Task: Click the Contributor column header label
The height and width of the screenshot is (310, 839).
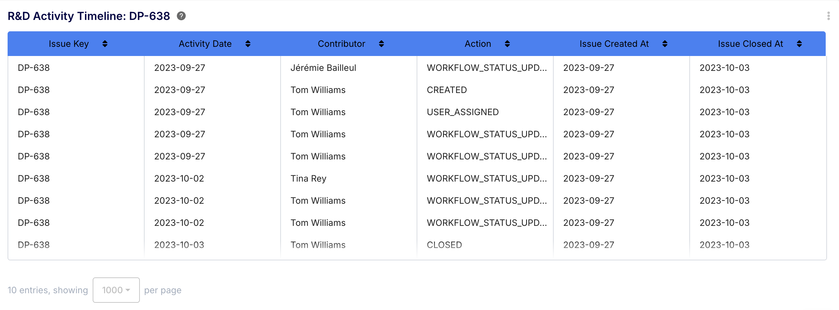Action: (x=341, y=44)
